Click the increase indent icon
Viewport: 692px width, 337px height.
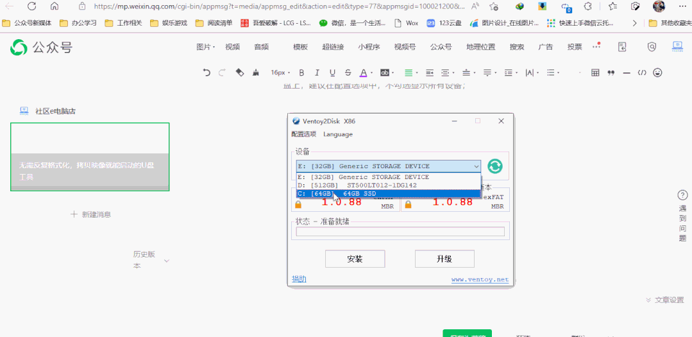[x=430, y=73]
